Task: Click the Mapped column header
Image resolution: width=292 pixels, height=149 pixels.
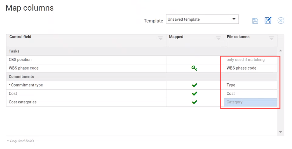Action: pos(176,37)
